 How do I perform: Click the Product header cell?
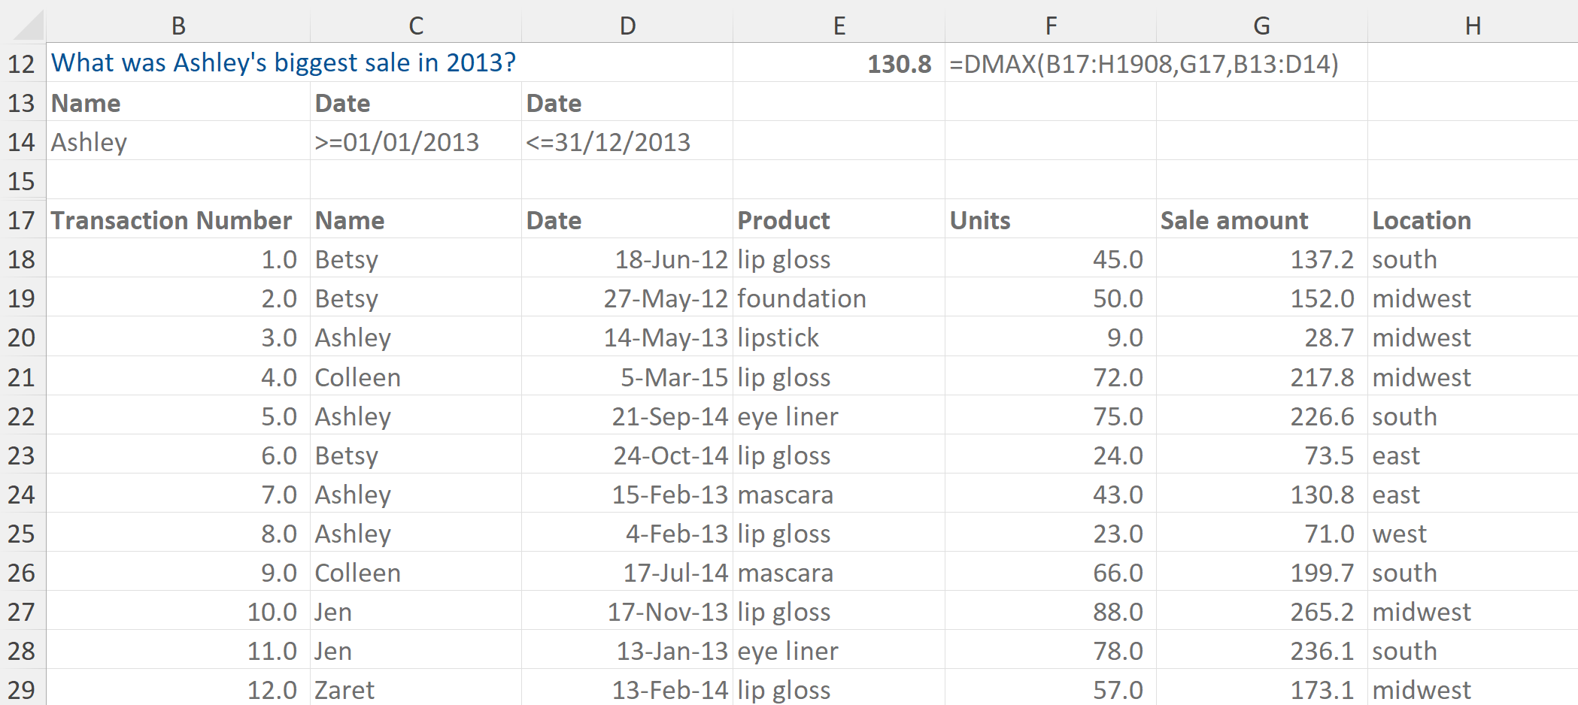839,220
